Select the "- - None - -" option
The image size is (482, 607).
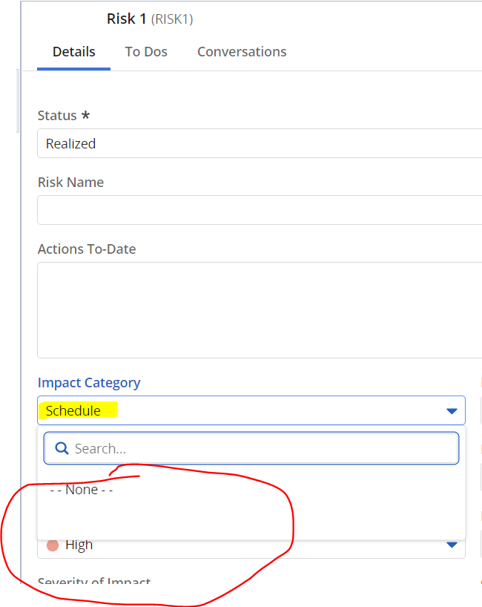tap(82, 490)
